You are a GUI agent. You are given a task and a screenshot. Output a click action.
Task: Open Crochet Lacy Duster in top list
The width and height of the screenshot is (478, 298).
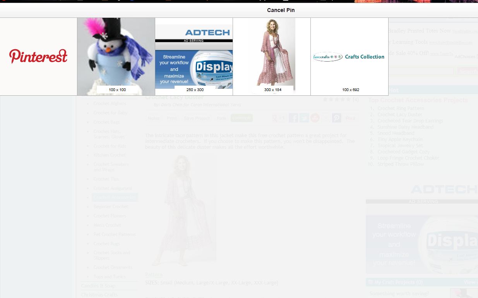point(400,115)
